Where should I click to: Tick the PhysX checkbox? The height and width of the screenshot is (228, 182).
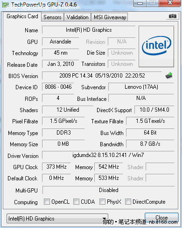[x=102, y=201]
